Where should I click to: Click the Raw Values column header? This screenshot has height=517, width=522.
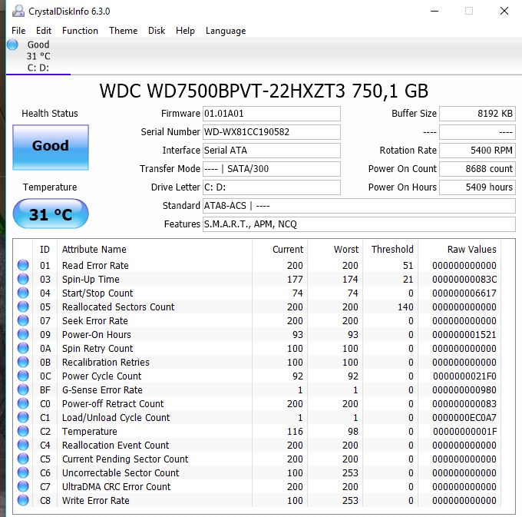(x=471, y=250)
